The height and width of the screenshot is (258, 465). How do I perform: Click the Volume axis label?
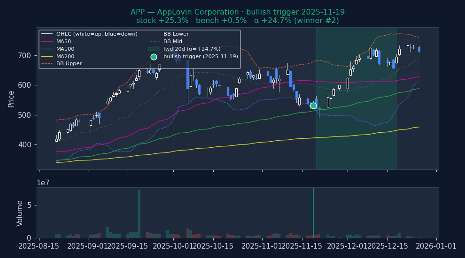(x=20, y=213)
